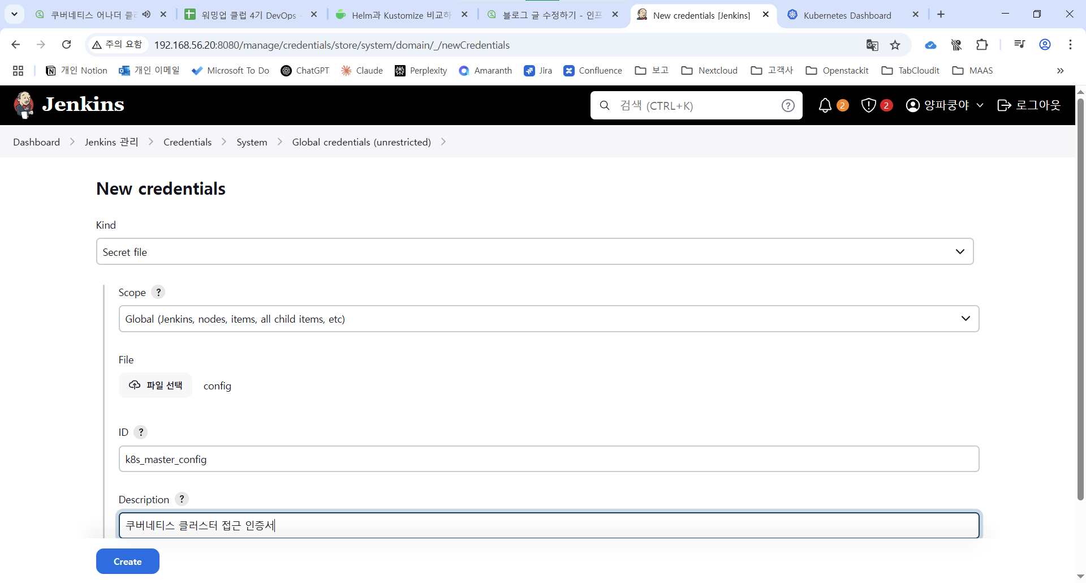This screenshot has height=583, width=1086.
Task: Click the Scope help question mark
Action: (158, 292)
